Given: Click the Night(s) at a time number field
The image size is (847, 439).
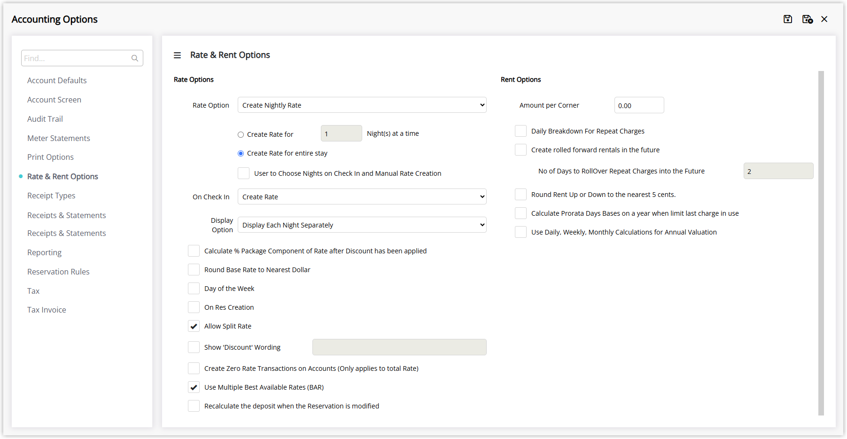Looking at the screenshot, I should pyautogui.click(x=342, y=133).
